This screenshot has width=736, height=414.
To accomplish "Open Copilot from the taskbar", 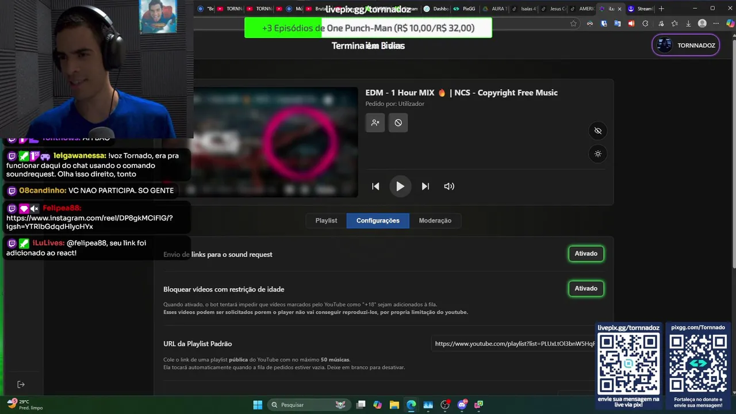I will point(377,405).
